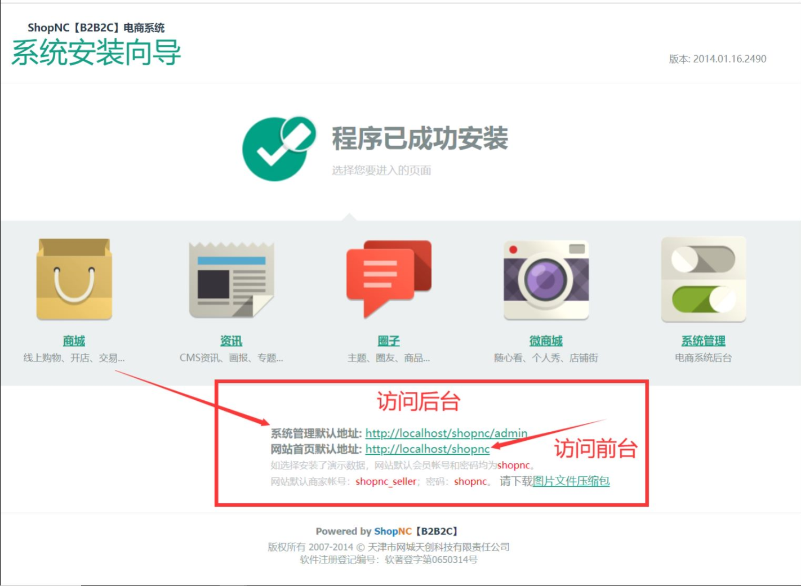The image size is (801, 586).
Task: Click the ShopNC【B2B2C】电商系统 title
Action: click(96, 28)
